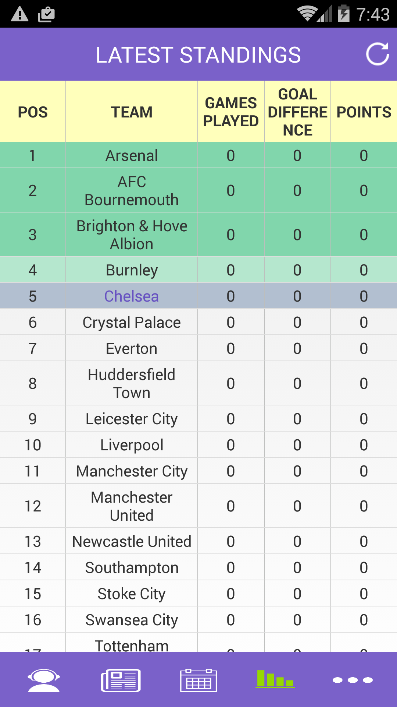The image size is (397, 707).
Task: Tap the GAMES PLAYED column header
Action: coord(231,112)
